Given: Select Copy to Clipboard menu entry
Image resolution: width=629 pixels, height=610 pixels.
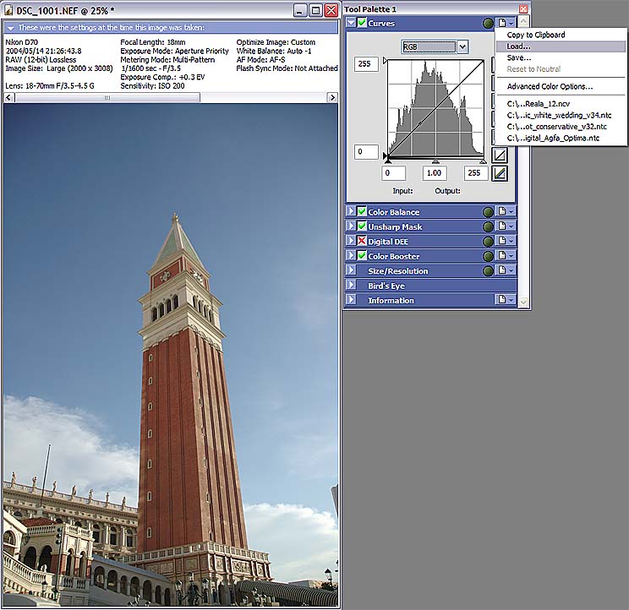Looking at the screenshot, I should click(x=536, y=35).
